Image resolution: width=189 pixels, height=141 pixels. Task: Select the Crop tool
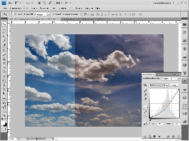(x=4, y=41)
